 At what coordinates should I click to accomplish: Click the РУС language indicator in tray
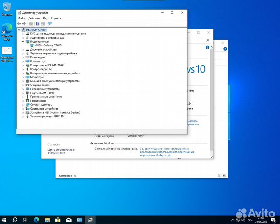(250, 219)
